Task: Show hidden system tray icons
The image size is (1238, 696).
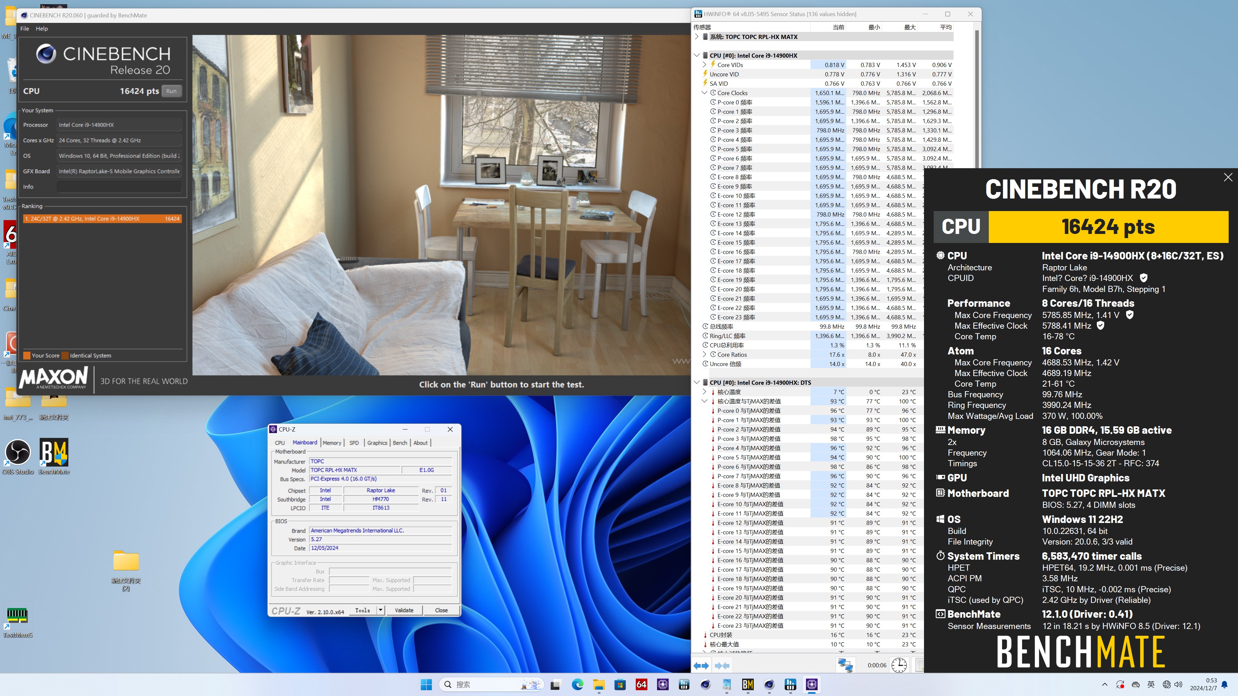Action: click(1105, 684)
